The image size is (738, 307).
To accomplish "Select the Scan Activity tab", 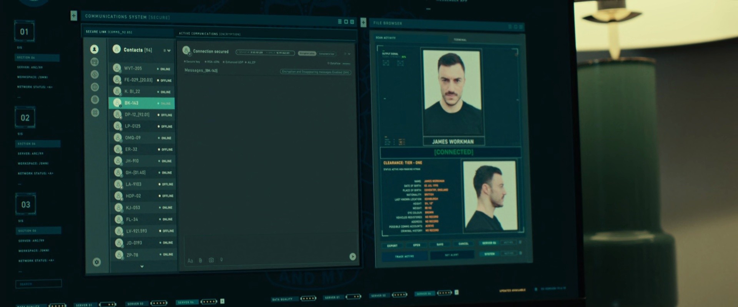I will 386,38.
